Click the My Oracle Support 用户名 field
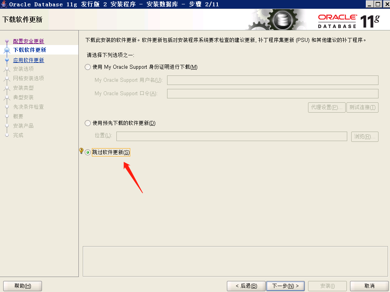The width and height of the screenshot is (390, 292). (272, 80)
